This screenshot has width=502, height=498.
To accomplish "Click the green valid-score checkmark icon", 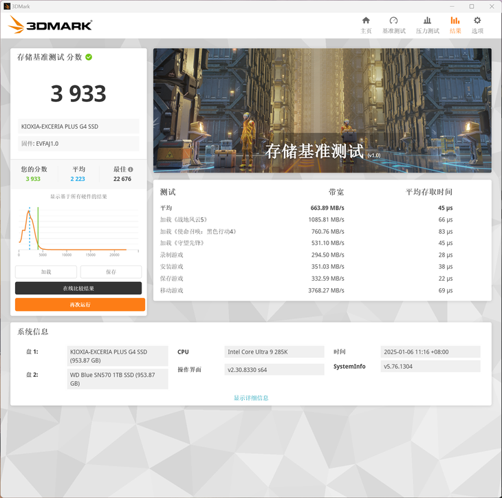I will [89, 57].
